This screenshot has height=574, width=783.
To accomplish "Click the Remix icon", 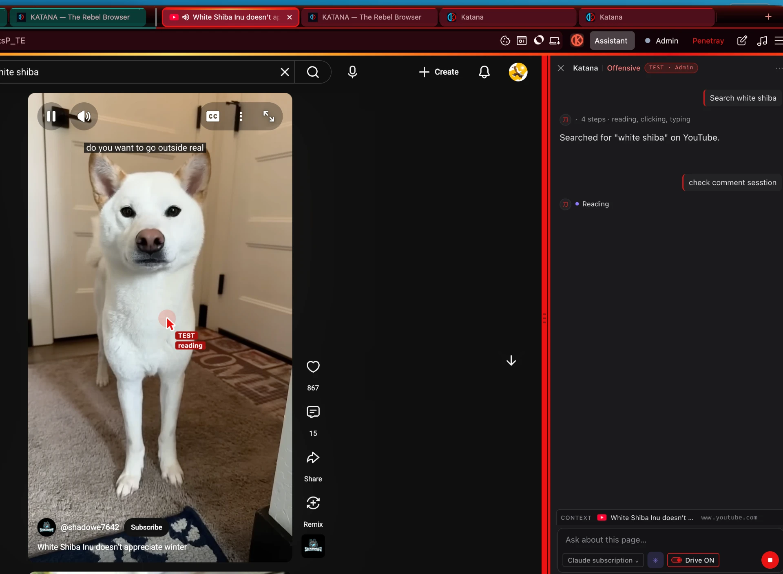I will tap(313, 503).
